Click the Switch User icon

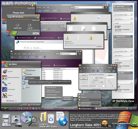tap(17, 25)
